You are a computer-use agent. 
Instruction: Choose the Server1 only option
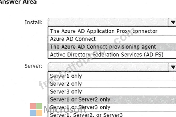tap(66, 76)
